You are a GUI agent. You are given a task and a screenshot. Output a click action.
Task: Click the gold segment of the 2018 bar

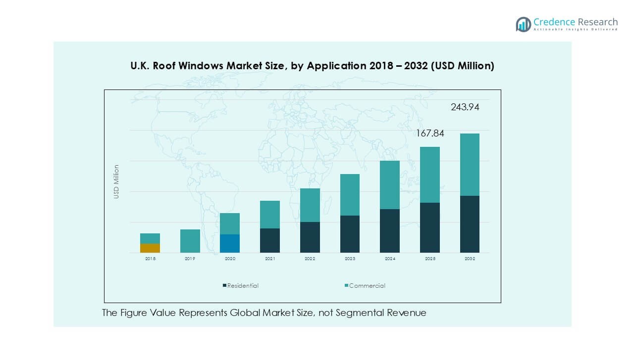click(150, 248)
